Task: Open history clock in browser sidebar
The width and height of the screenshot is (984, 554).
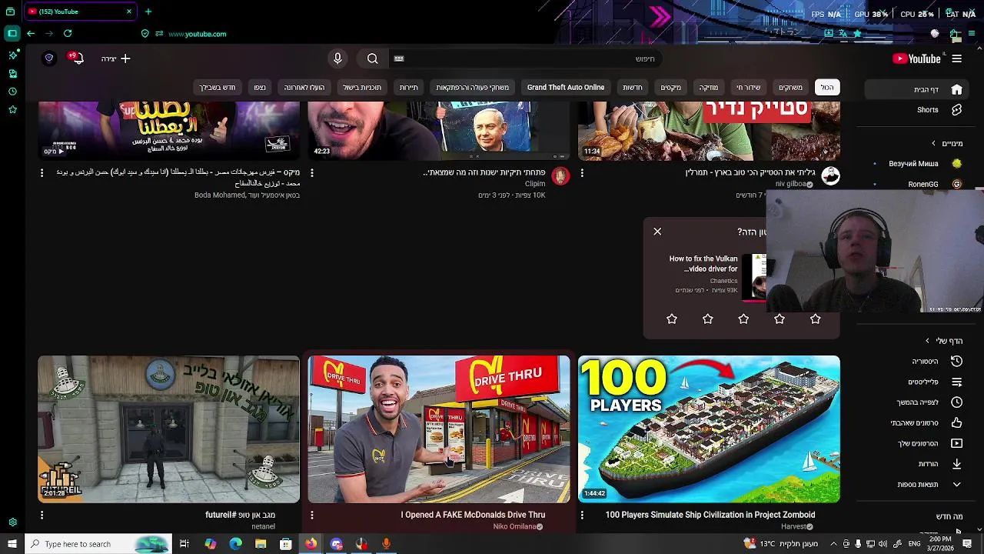Action: point(12,92)
